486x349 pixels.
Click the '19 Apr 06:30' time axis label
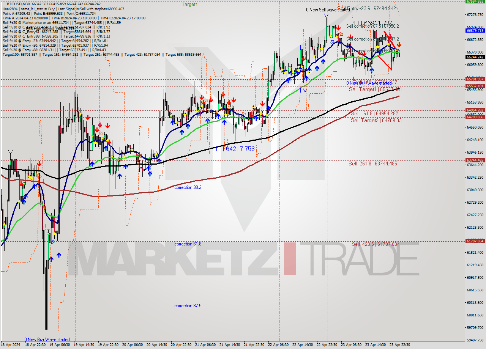(59, 345)
